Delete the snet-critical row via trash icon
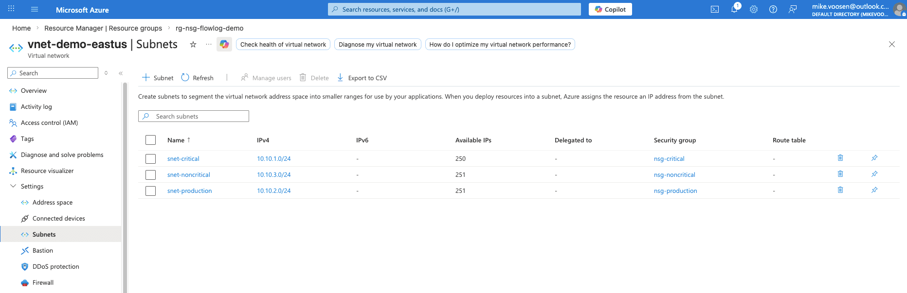This screenshot has height=293, width=907. pos(840,158)
